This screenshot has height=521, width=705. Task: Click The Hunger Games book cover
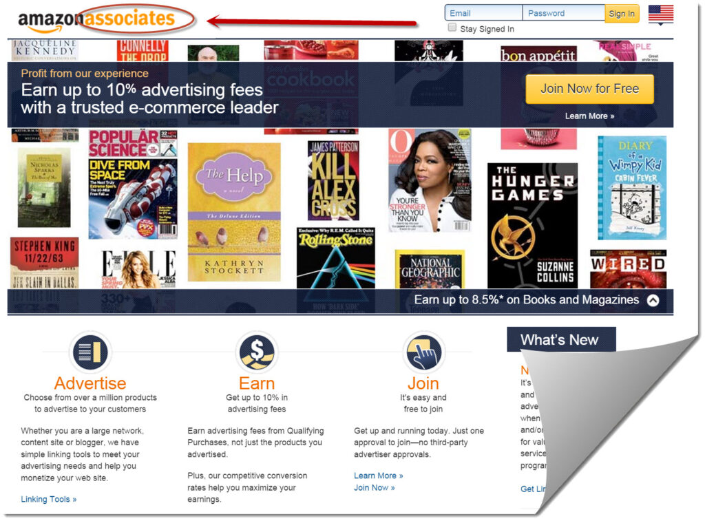click(x=532, y=225)
